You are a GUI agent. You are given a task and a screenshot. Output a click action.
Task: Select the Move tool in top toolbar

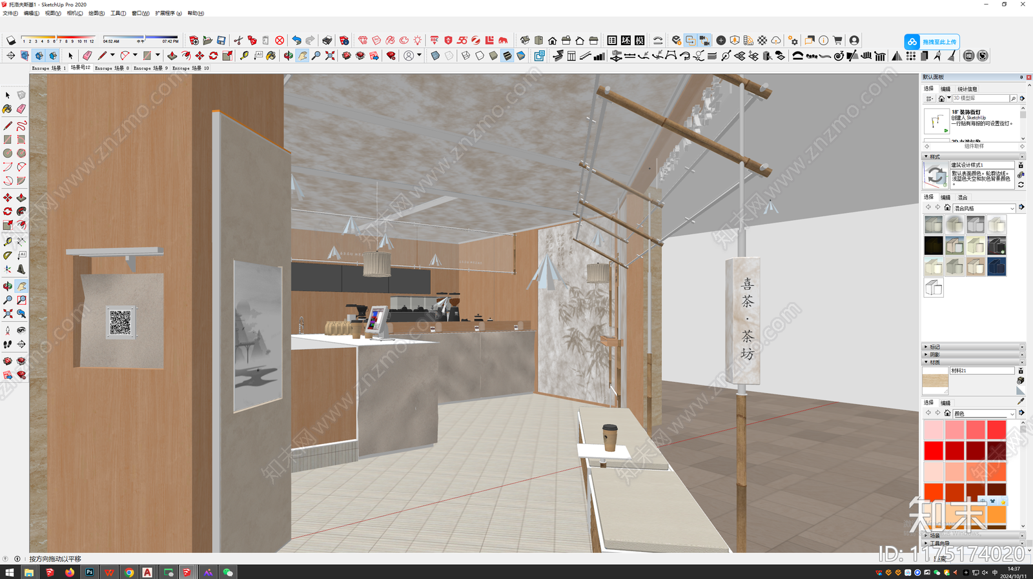pos(199,56)
